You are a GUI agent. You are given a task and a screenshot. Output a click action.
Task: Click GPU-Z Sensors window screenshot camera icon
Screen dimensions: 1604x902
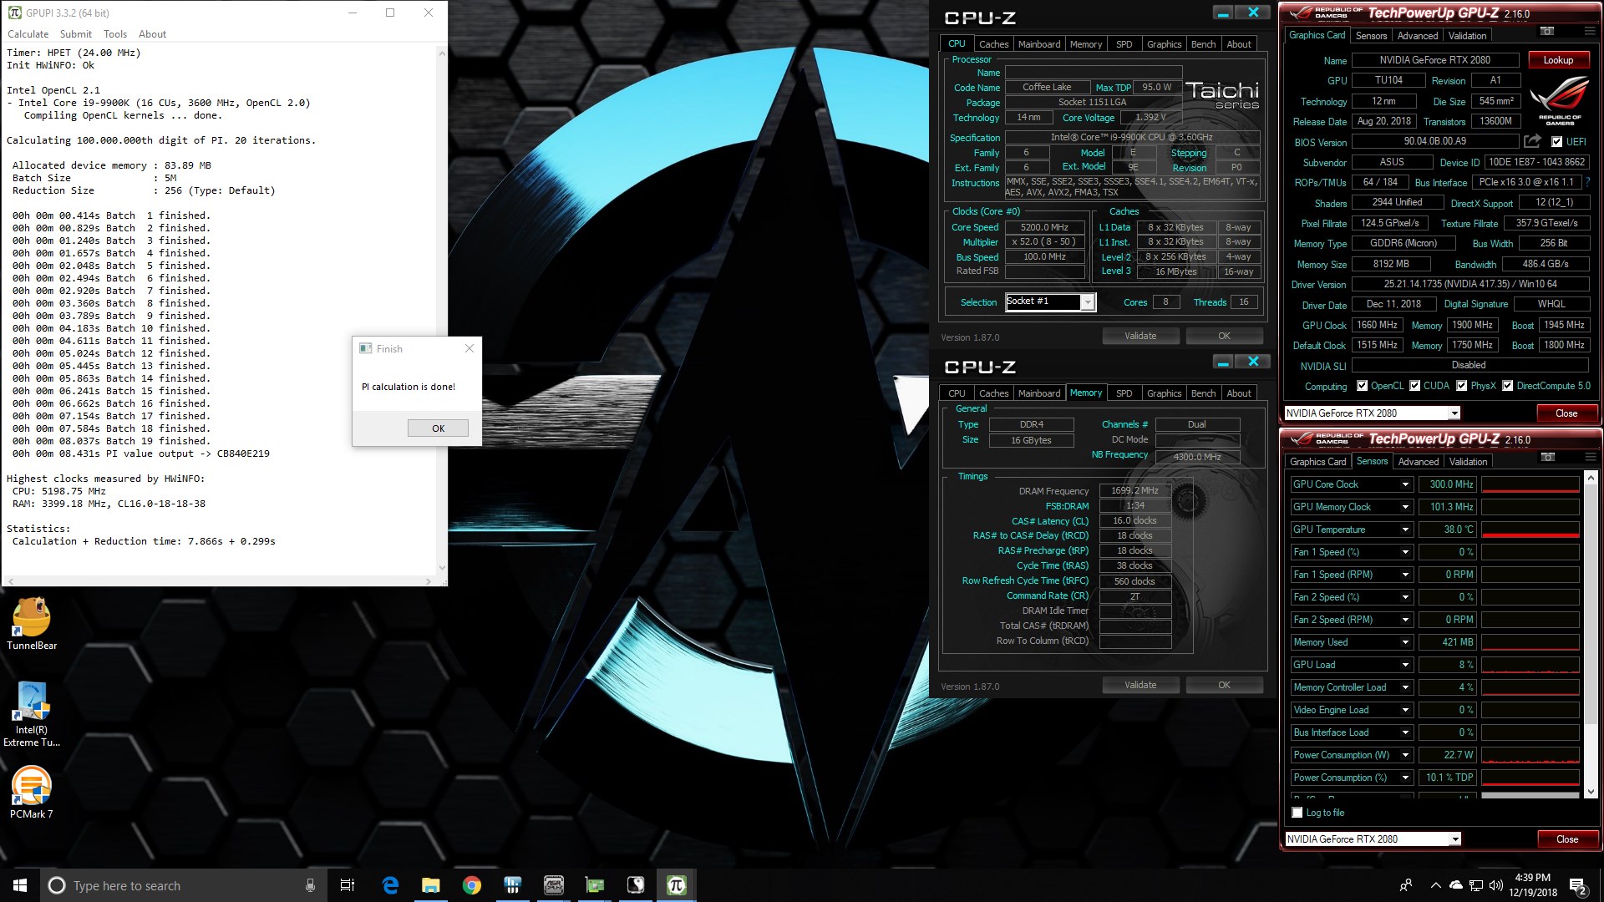(1547, 457)
